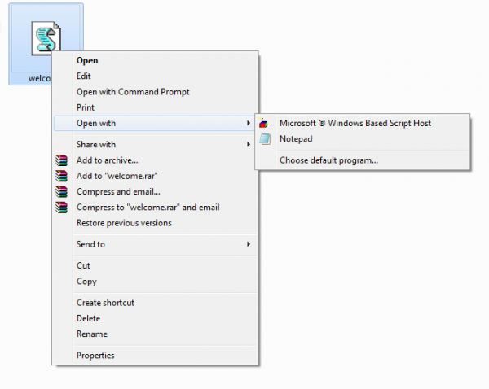Select Compress and email... entry
The width and height of the screenshot is (489, 389).
[155, 191]
